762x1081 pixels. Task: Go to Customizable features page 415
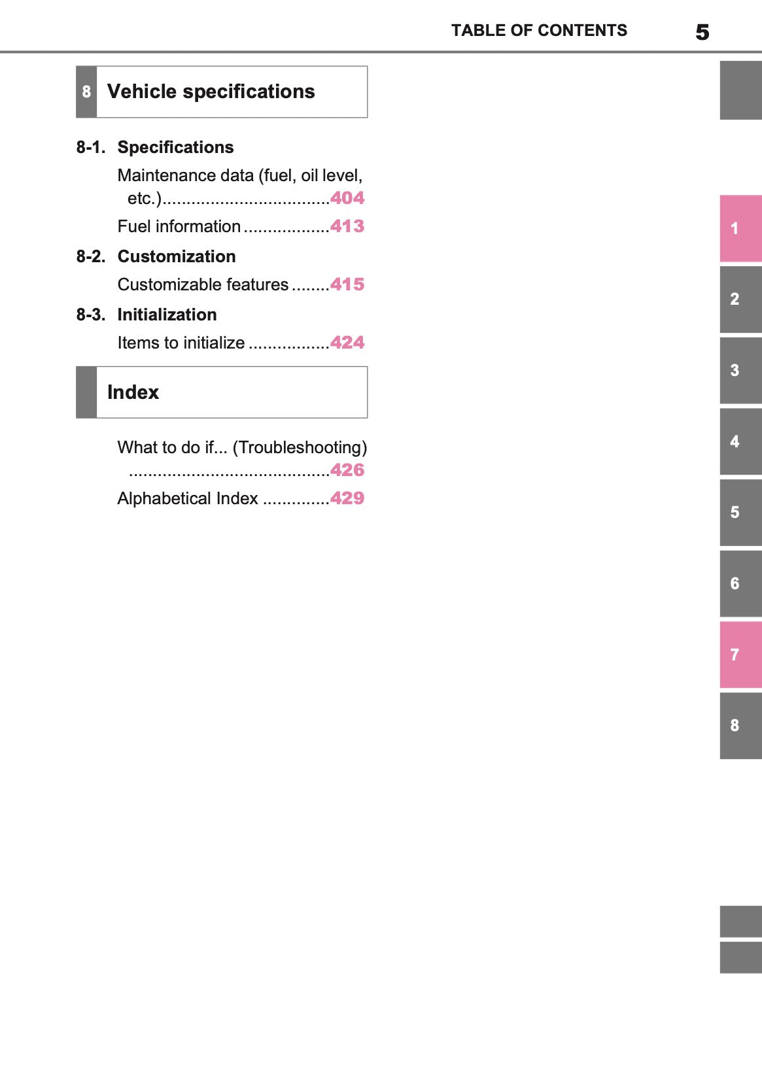[x=347, y=284]
